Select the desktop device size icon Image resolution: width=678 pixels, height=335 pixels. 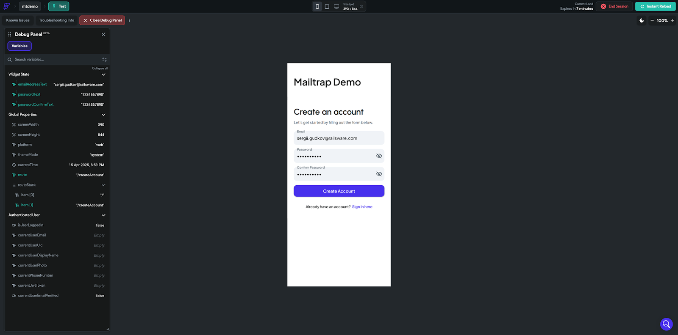point(336,6)
